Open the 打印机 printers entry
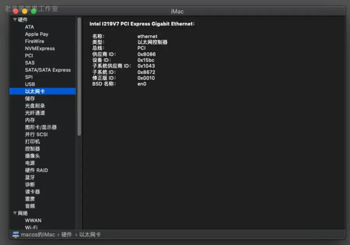Screen dimensions: 350x245 (x=32, y=142)
